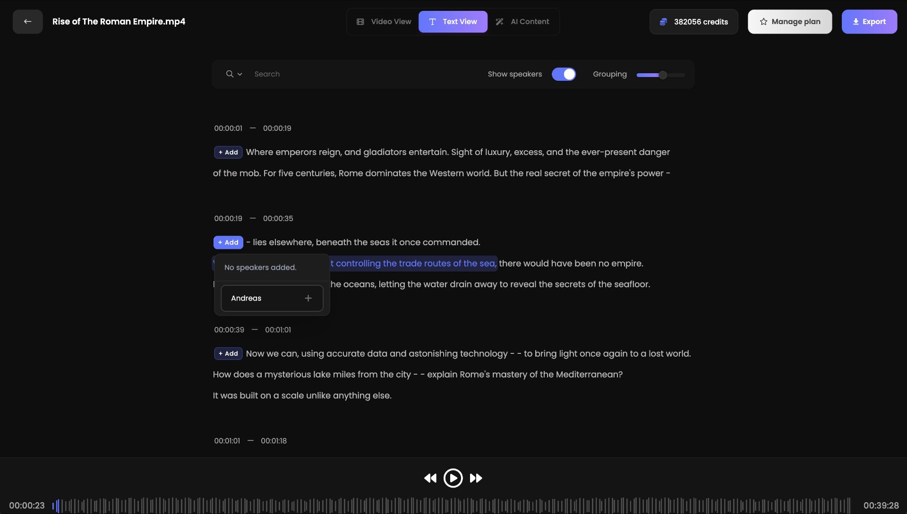Image resolution: width=907 pixels, height=514 pixels.
Task: Switch to Video View tab
Action: coord(384,22)
